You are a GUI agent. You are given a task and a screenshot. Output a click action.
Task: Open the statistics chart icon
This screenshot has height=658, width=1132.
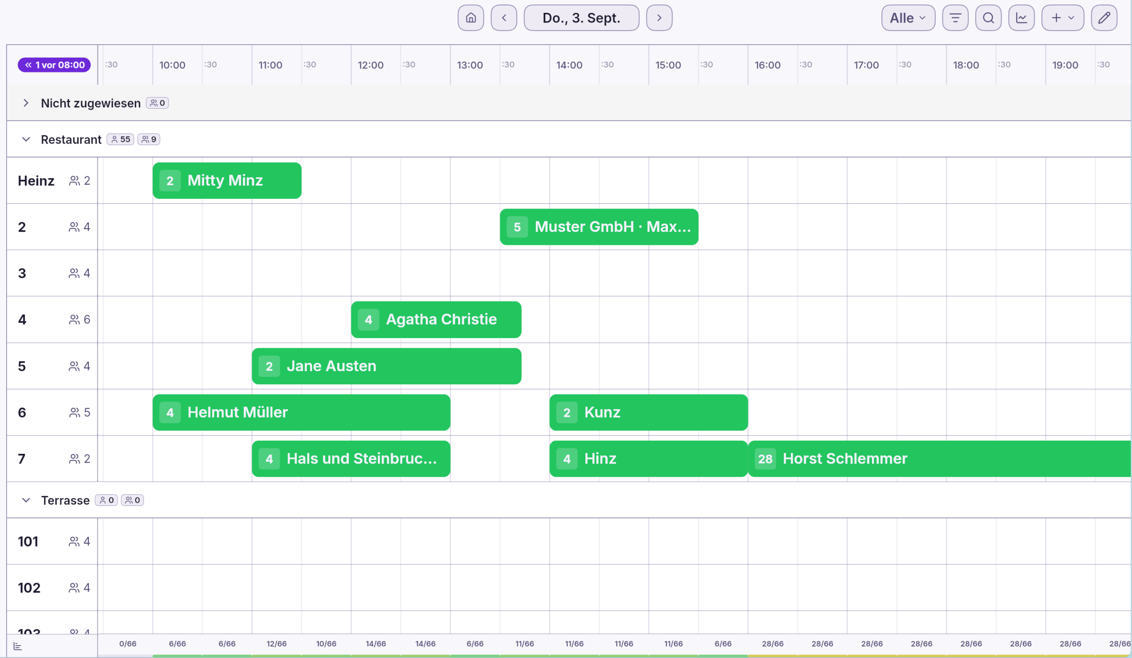point(1021,18)
